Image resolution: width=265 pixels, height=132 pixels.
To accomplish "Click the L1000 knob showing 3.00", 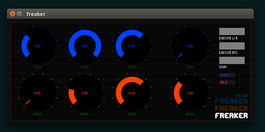I will pos(37,46).
